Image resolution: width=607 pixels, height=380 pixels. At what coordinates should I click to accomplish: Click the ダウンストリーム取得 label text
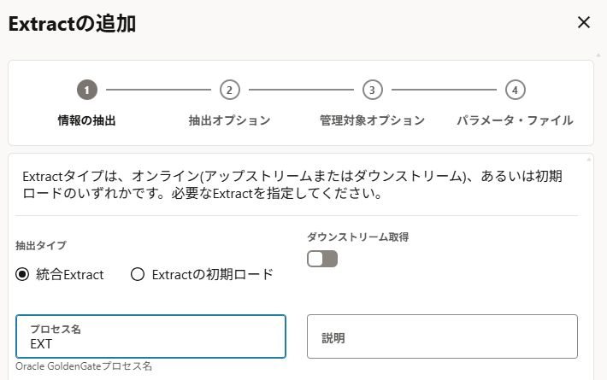[x=357, y=237]
